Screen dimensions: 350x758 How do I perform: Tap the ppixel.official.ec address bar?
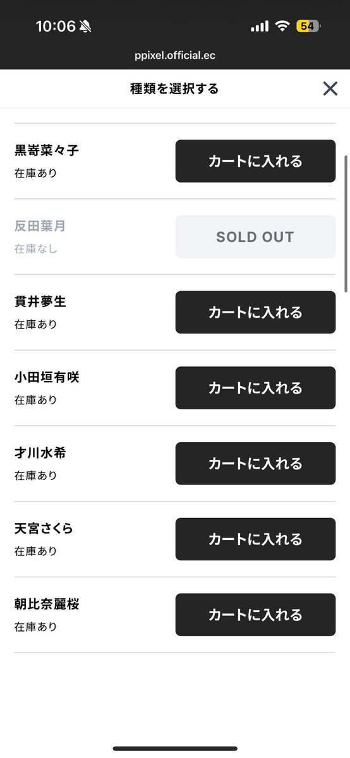(x=175, y=56)
